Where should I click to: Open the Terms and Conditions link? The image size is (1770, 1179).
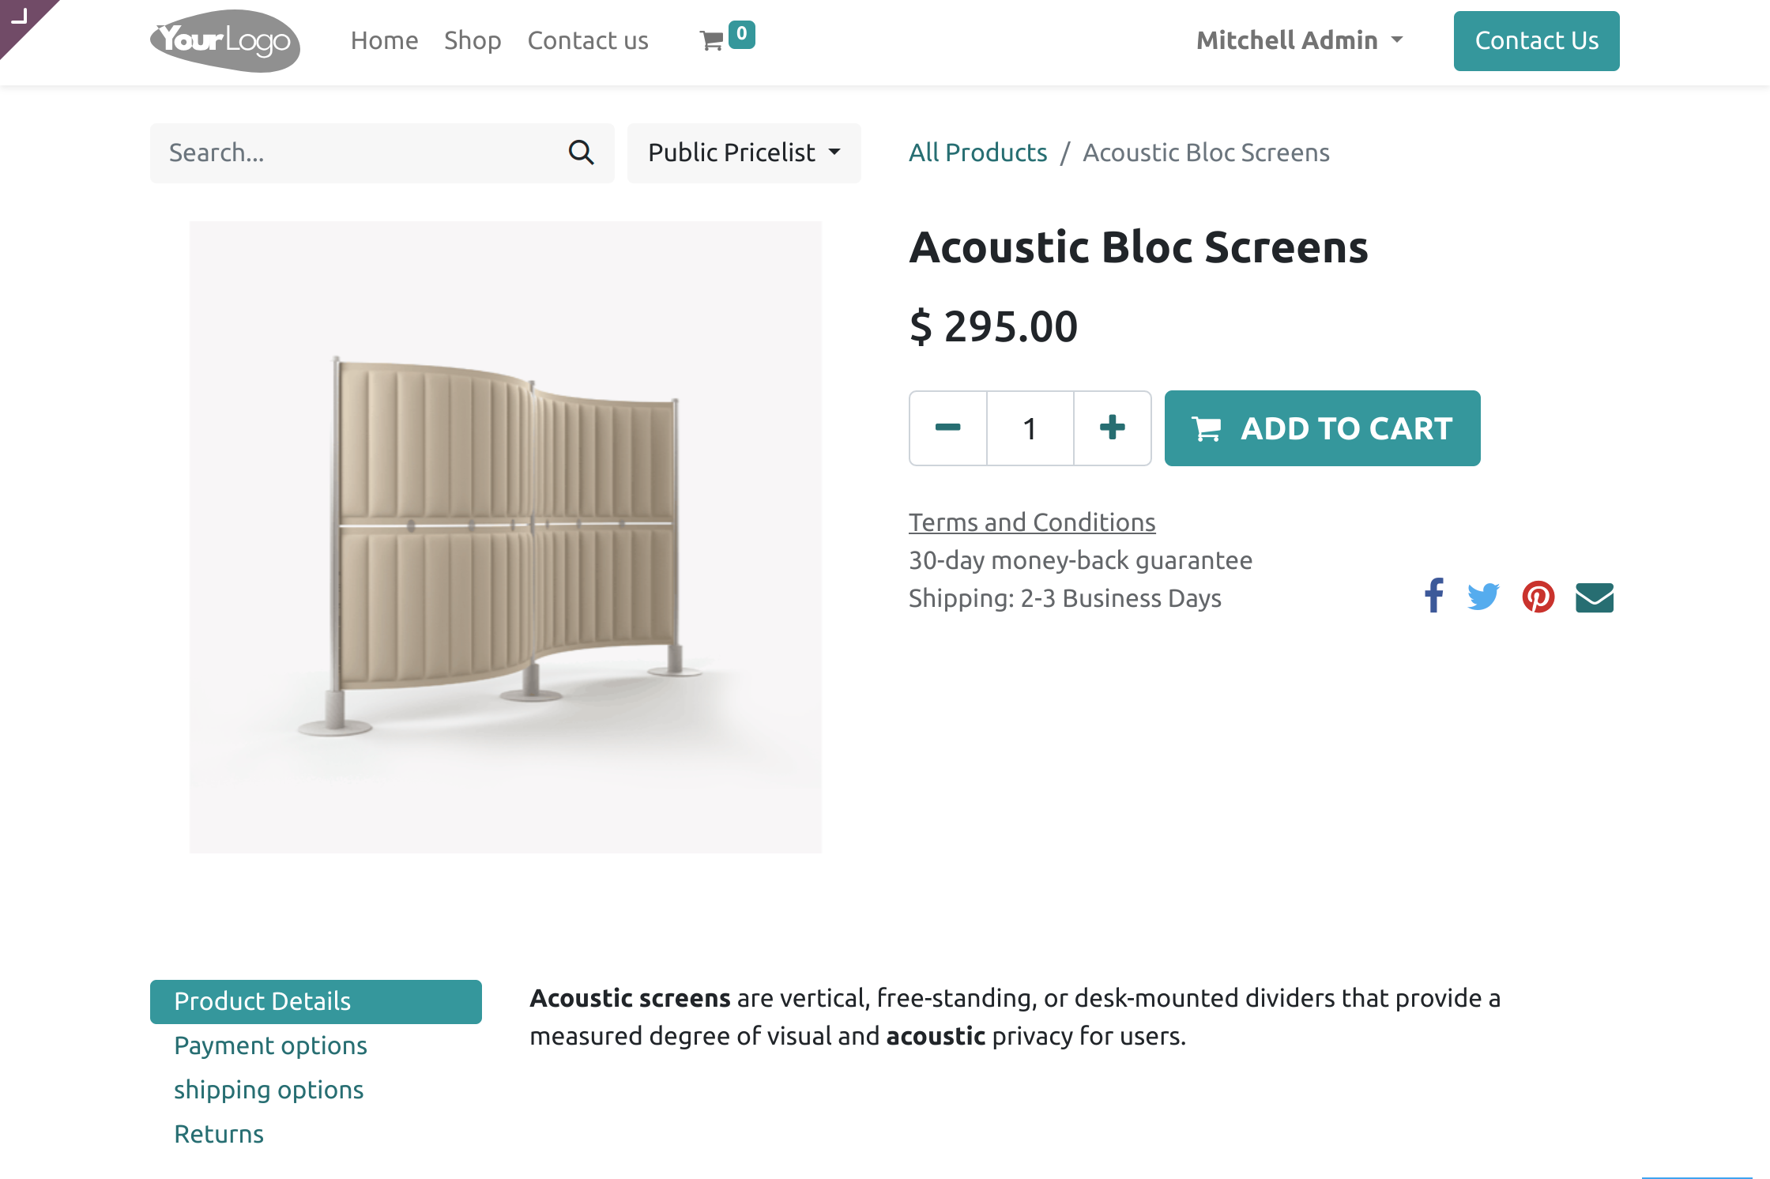1032,522
